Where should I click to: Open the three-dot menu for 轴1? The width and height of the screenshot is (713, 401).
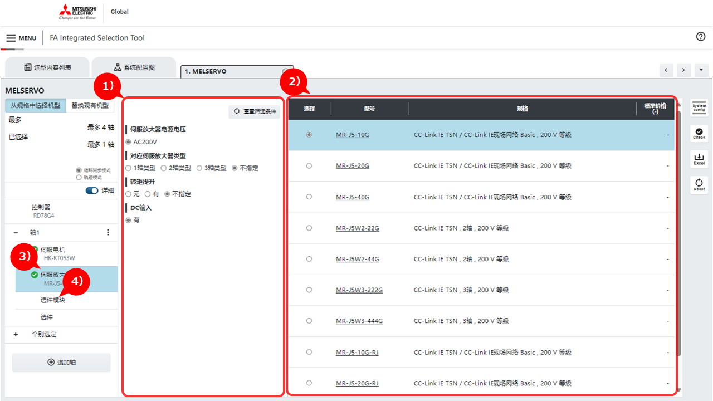click(x=108, y=232)
